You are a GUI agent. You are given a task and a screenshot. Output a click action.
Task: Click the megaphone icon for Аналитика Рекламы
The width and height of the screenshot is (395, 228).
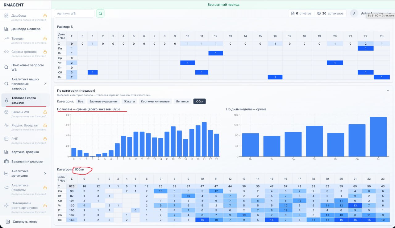coord(6,187)
